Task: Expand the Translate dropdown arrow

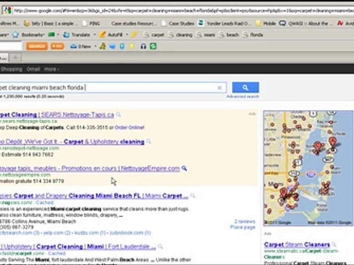Action: pos(95,35)
